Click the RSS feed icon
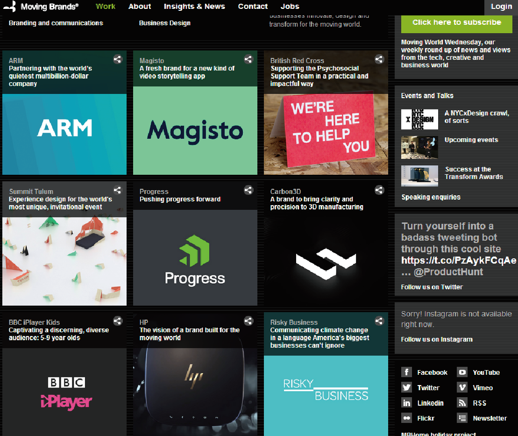The image size is (518, 436). (x=462, y=403)
